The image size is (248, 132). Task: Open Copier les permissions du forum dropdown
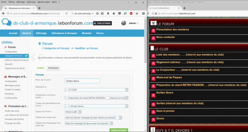[96, 106]
